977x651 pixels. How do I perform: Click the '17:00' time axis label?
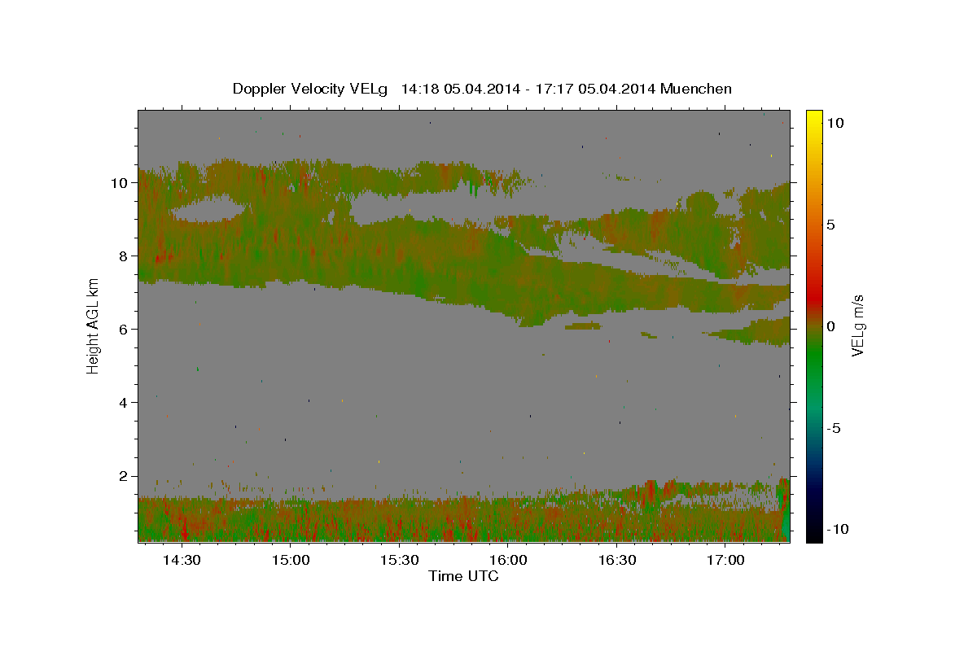[725, 561]
